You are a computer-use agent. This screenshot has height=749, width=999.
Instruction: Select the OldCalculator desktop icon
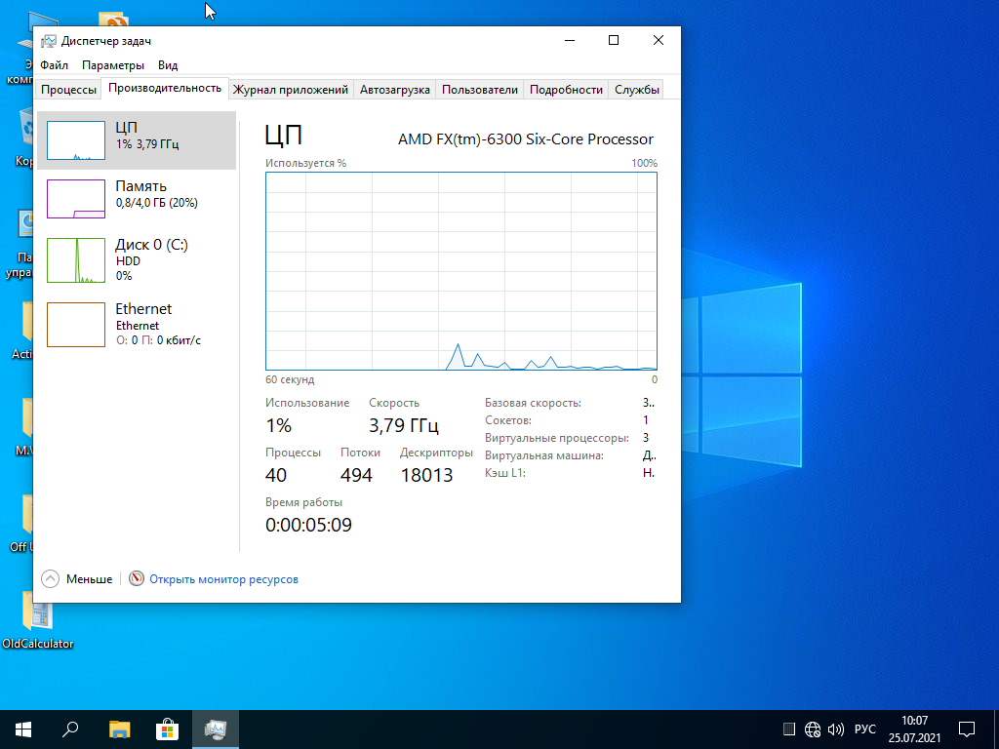tap(38, 621)
